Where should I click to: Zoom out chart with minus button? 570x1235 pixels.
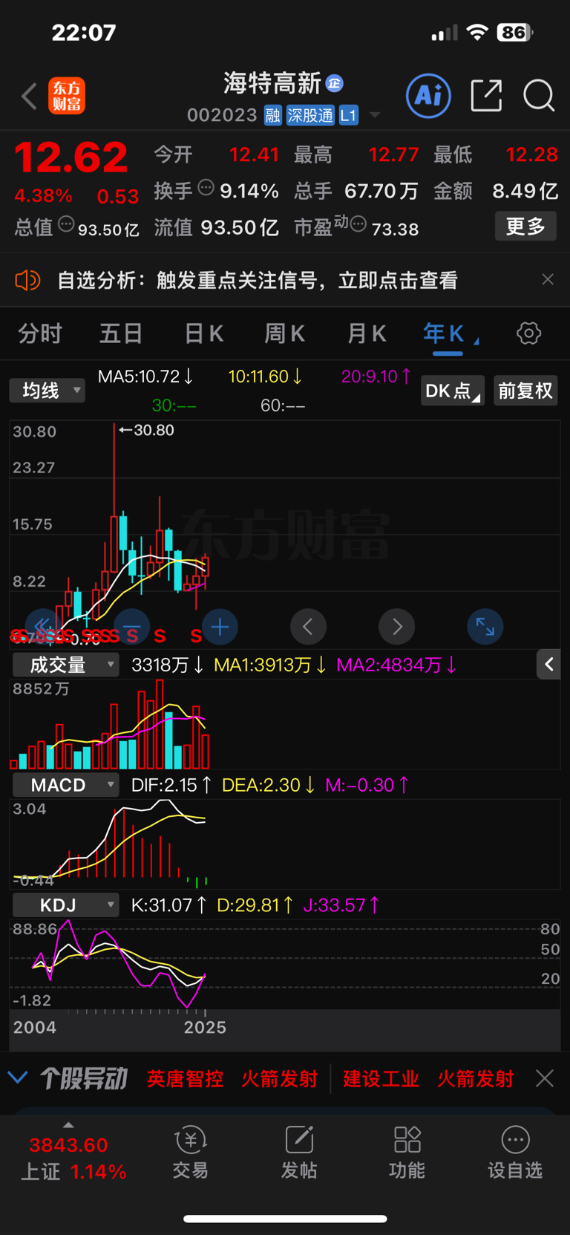click(x=132, y=627)
